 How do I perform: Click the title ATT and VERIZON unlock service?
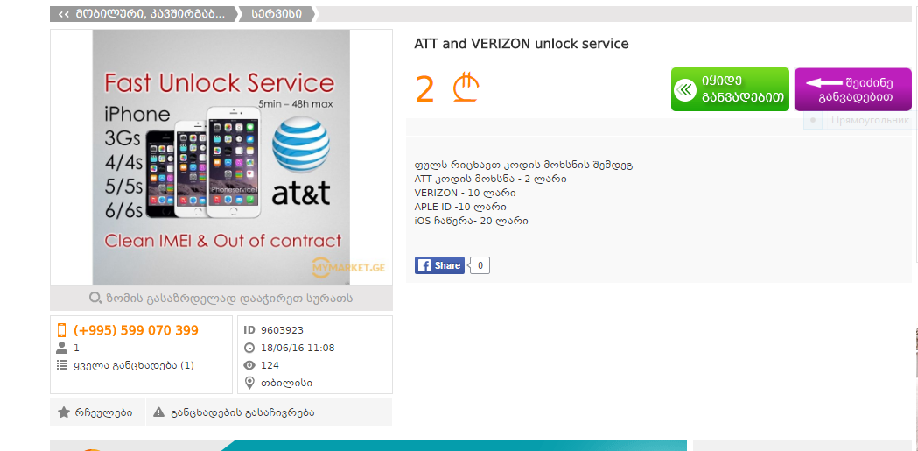click(521, 43)
